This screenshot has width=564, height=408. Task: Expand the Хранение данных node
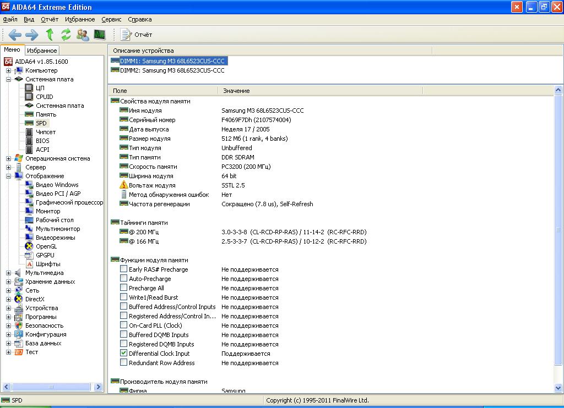pyautogui.click(x=9, y=282)
